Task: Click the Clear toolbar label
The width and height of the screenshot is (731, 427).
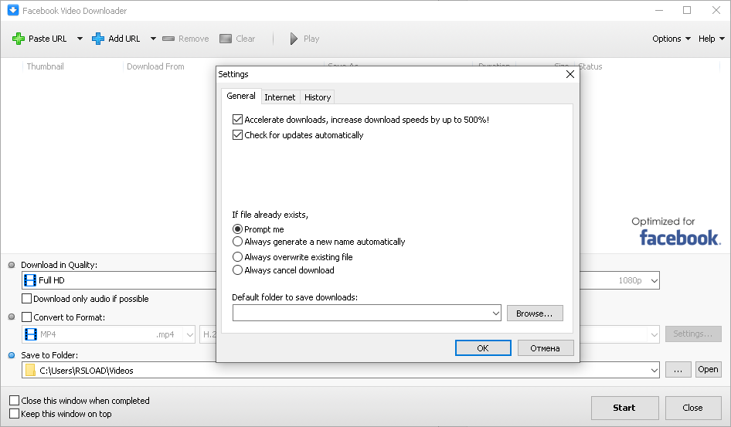Action: (245, 39)
